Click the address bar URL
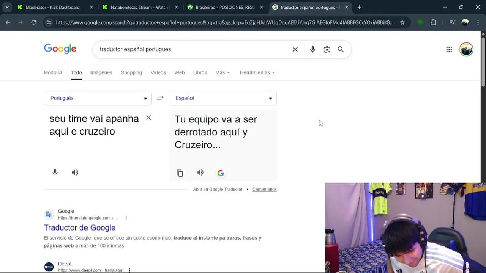The width and height of the screenshot is (486, 273). coord(225,22)
